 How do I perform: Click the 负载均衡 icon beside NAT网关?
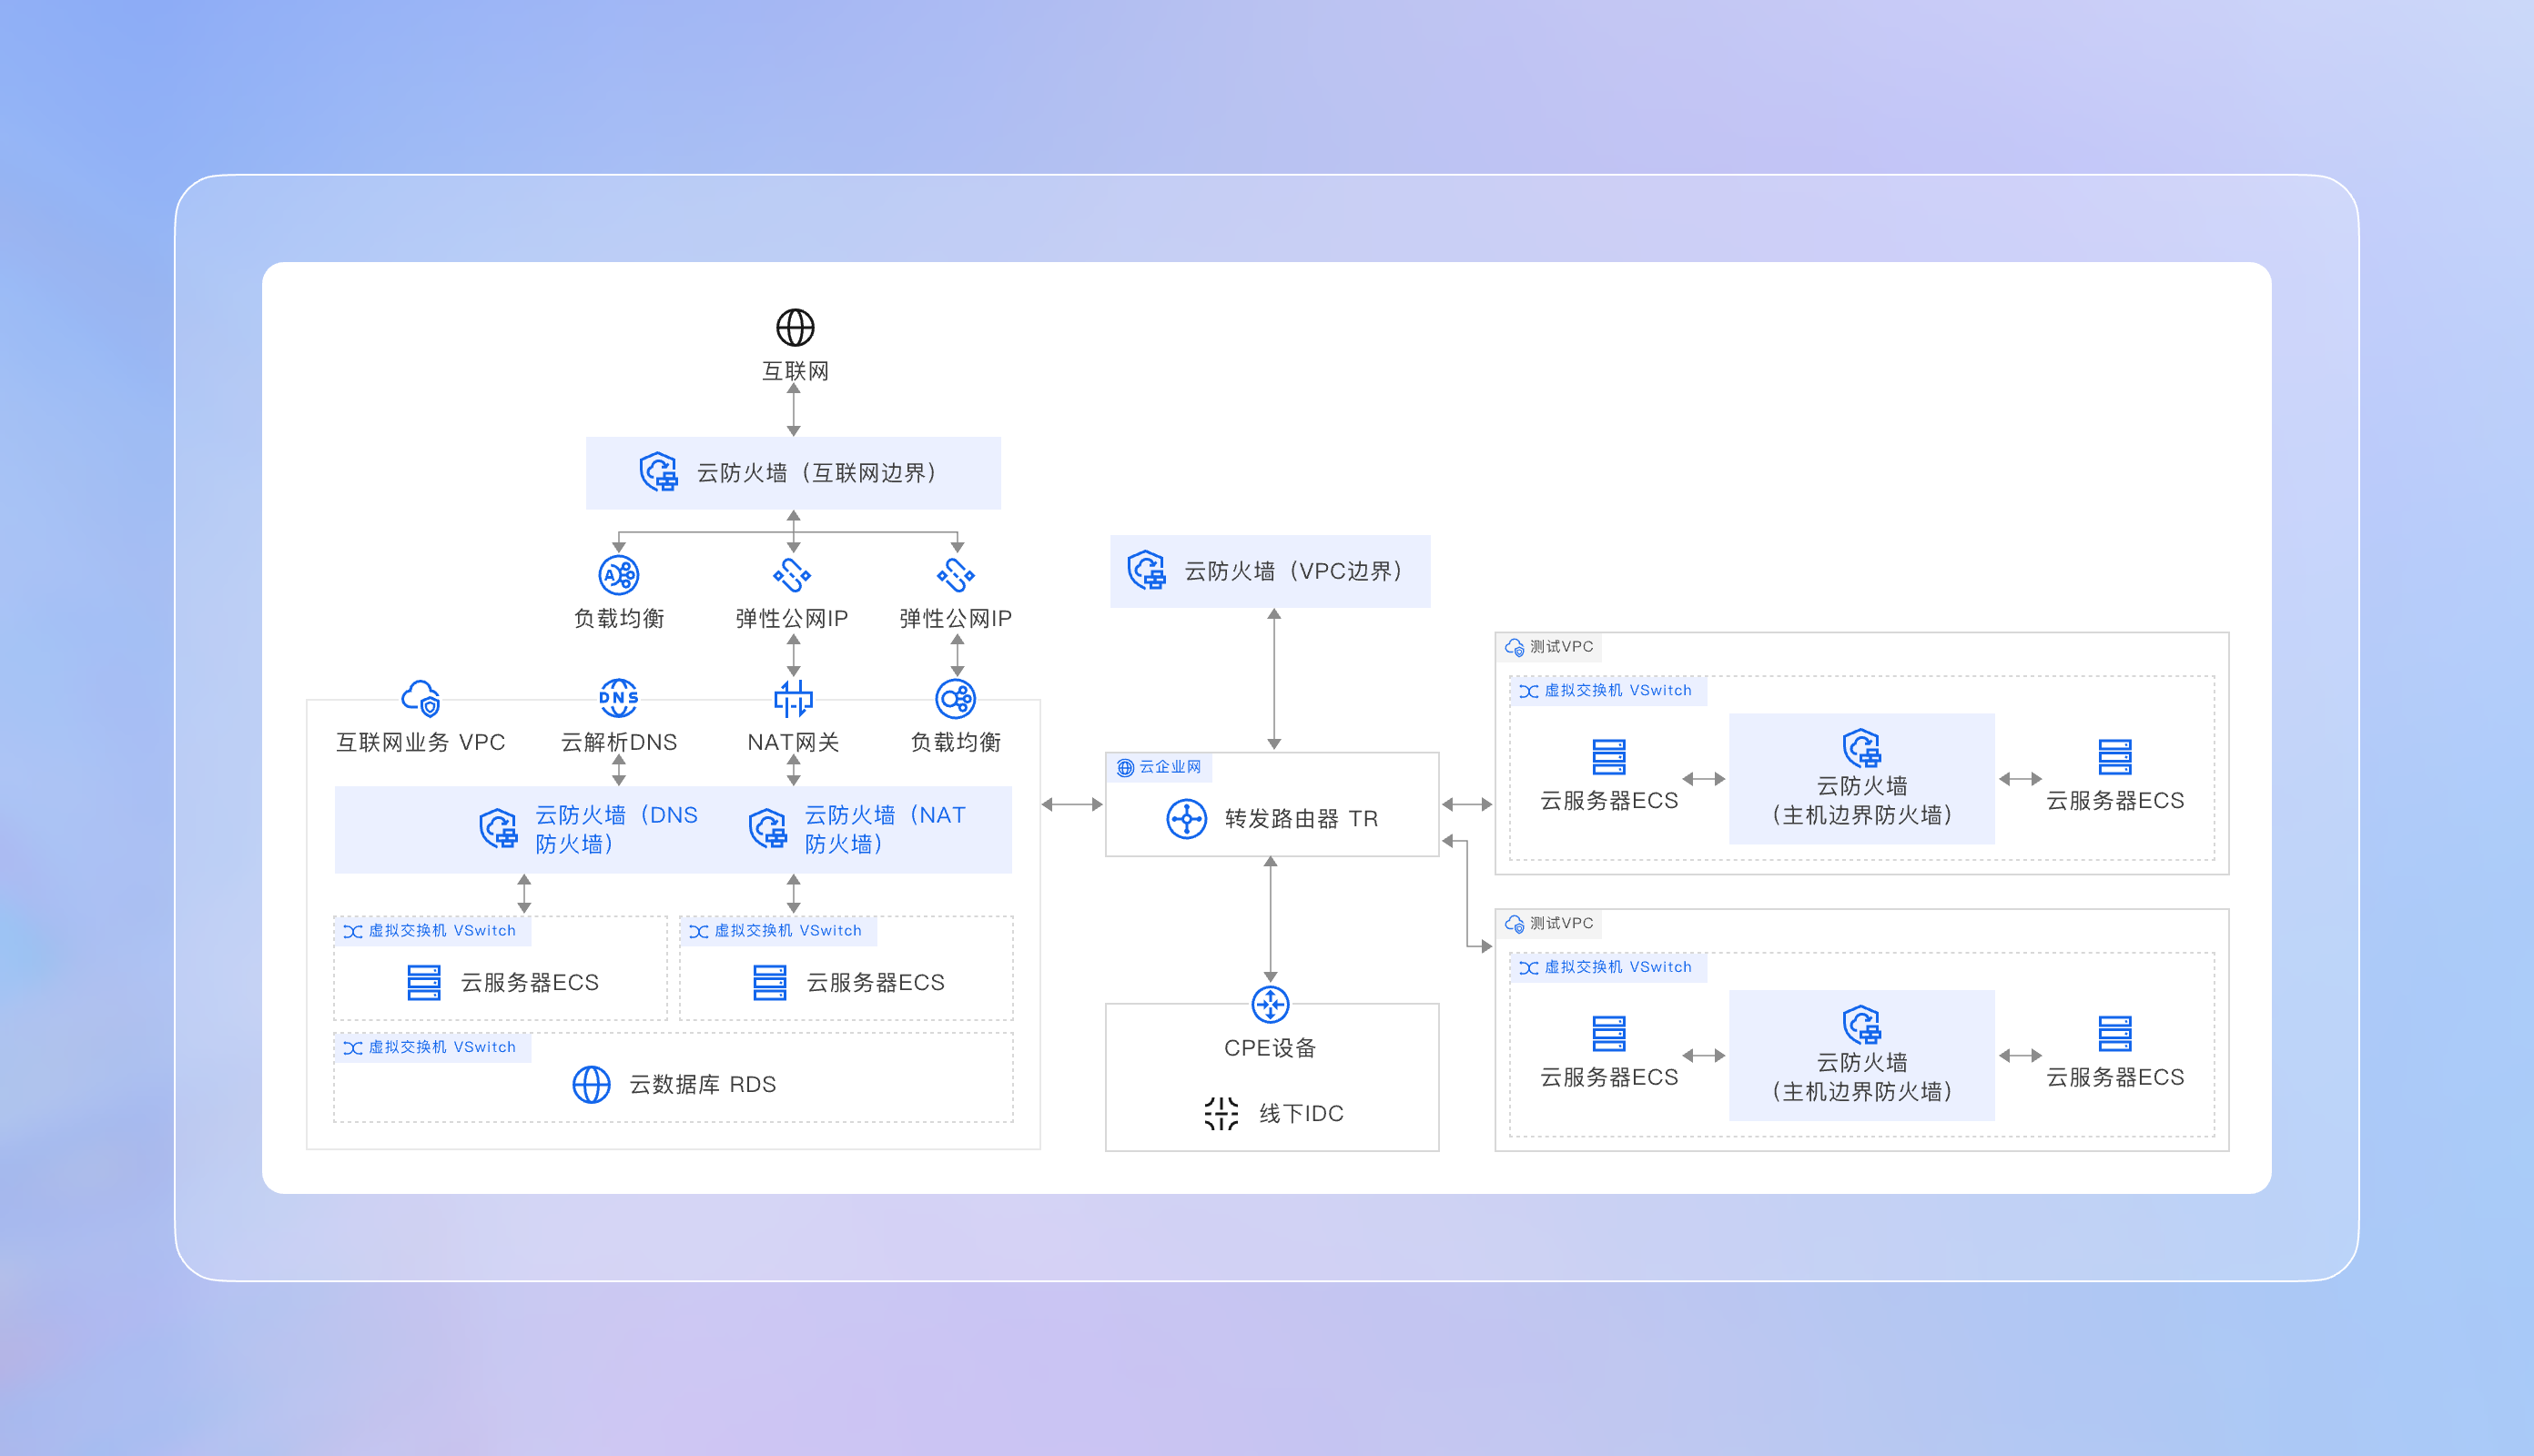pyautogui.click(x=955, y=698)
